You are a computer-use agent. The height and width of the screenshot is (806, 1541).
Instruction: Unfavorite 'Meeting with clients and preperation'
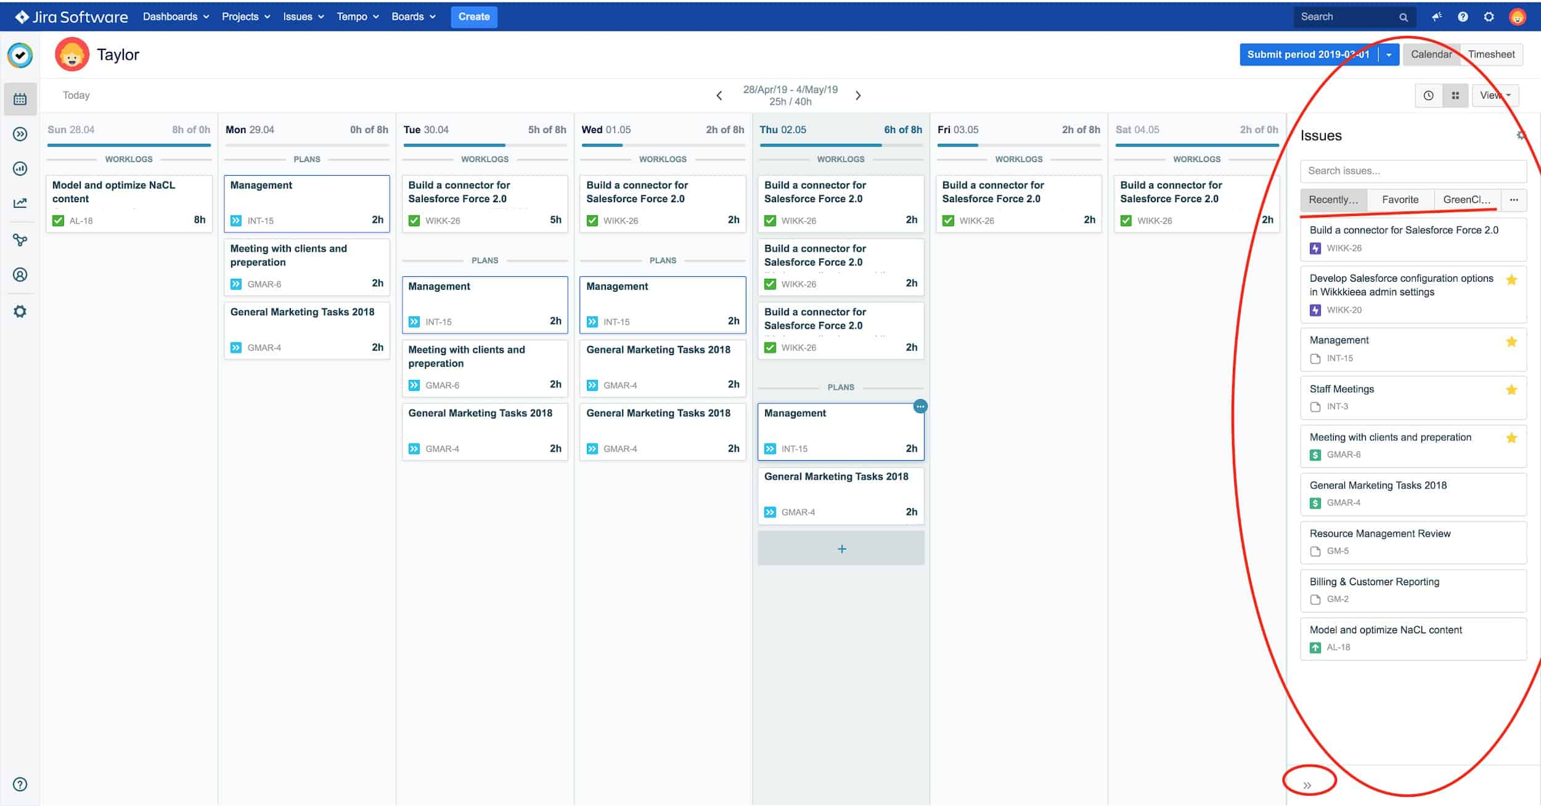click(1511, 437)
